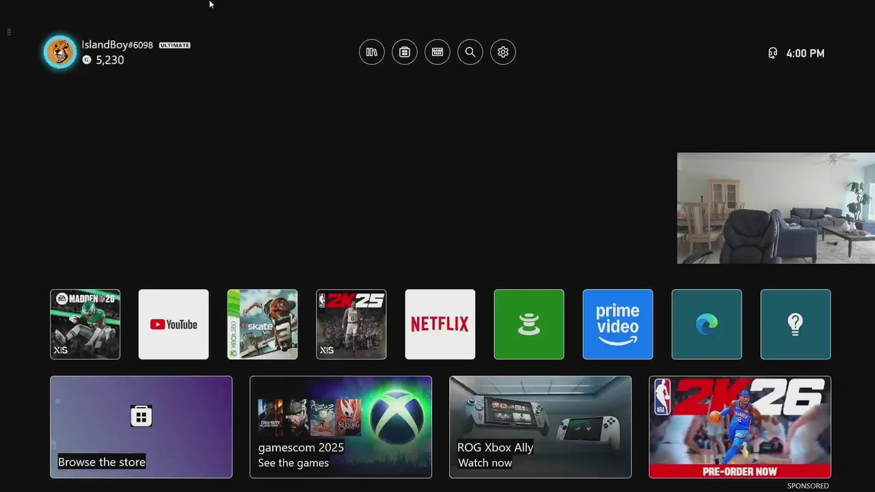Screen dimensions: 875x492
Task: Launch the Microsoft Edge tile
Action: click(707, 324)
